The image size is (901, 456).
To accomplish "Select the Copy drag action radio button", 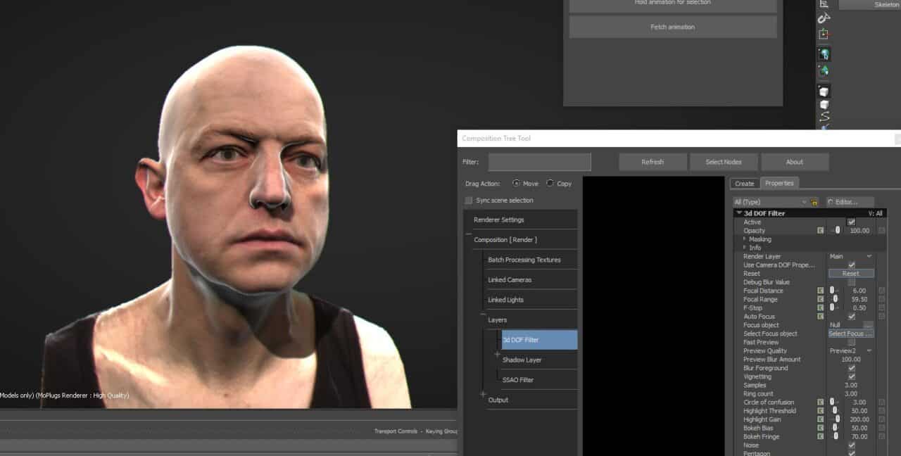I will (x=550, y=184).
